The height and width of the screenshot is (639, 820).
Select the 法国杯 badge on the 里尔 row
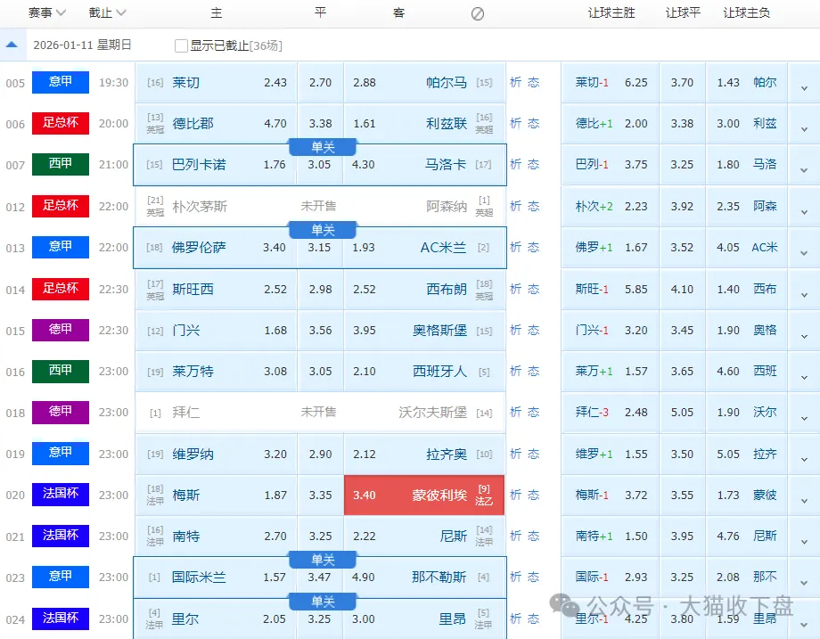[x=60, y=619]
